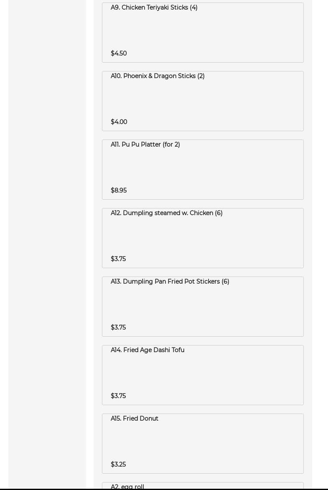Open the A9 Chicken Teriyaki Sticks item
The height and width of the screenshot is (490, 328).
(x=154, y=8)
